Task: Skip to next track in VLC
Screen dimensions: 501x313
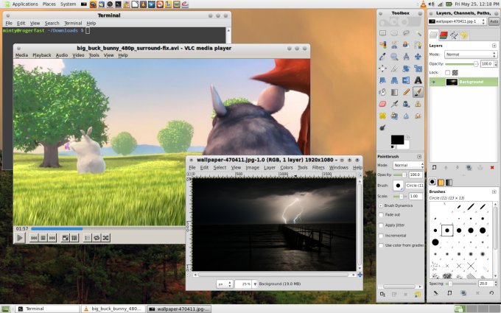Action: click(x=52, y=238)
